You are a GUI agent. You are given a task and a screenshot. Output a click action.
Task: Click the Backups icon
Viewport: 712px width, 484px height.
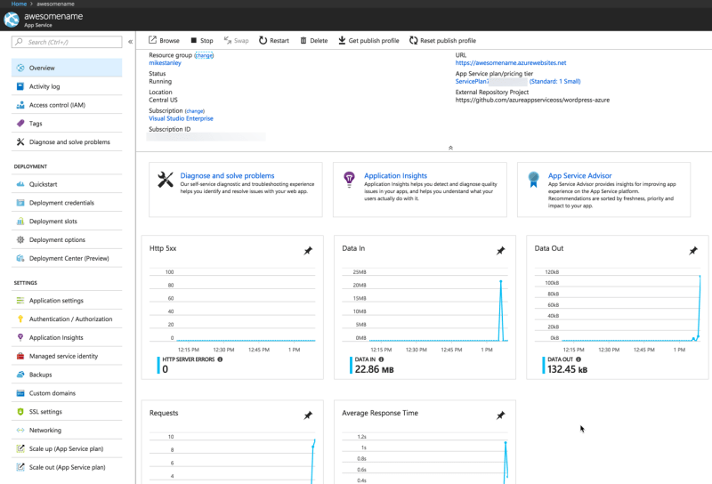[x=20, y=375]
